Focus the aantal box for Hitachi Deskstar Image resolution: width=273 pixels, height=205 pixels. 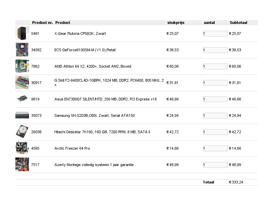pos(215,132)
